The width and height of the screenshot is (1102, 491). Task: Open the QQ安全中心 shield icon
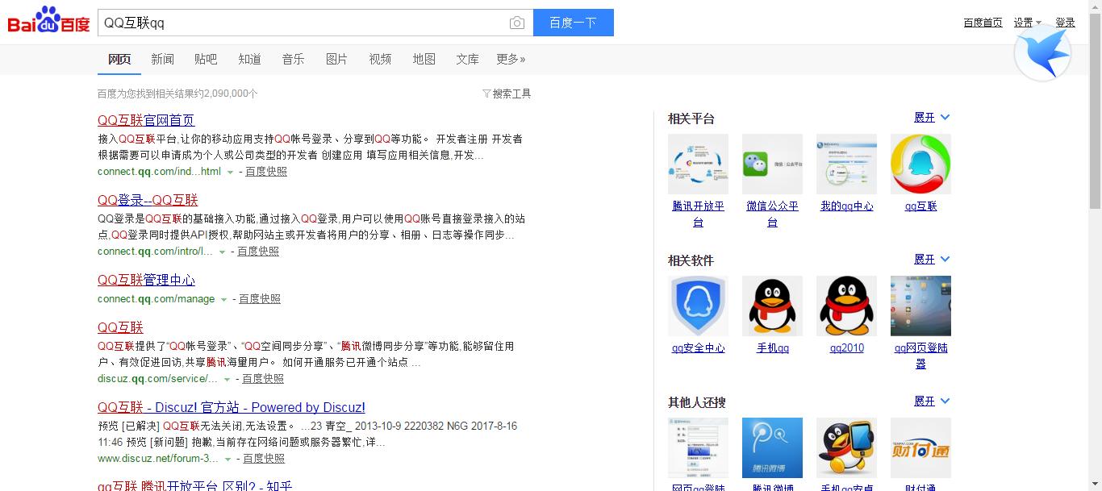697,306
